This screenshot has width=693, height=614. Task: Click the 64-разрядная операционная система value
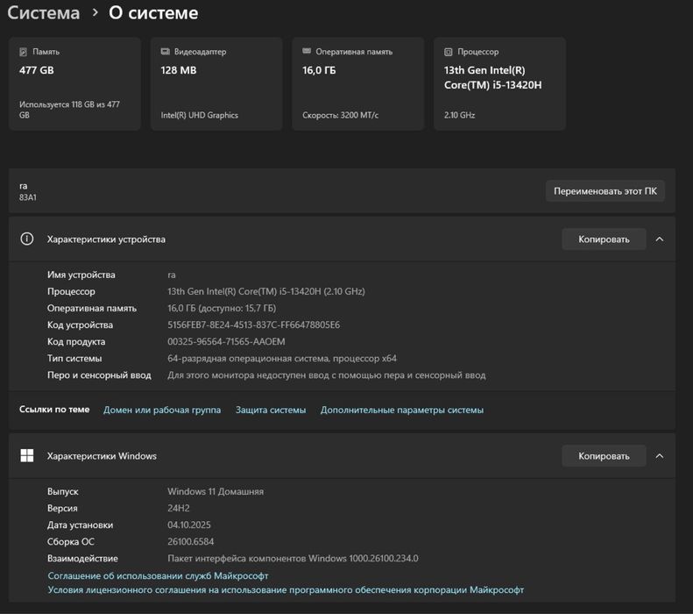click(282, 359)
